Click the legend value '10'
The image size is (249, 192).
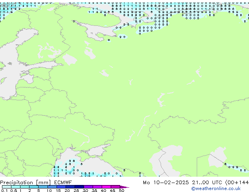coord(49,190)
